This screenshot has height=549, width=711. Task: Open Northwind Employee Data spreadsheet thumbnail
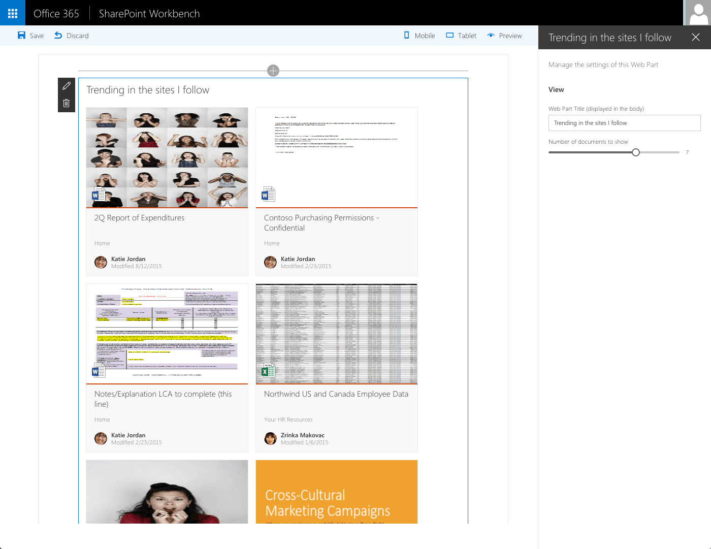tap(337, 334)
